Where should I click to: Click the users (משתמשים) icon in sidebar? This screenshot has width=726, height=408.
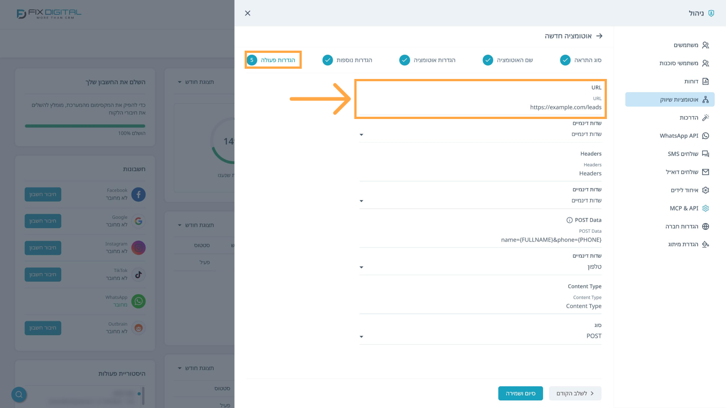pyautogui.click(x=706, y=45)
